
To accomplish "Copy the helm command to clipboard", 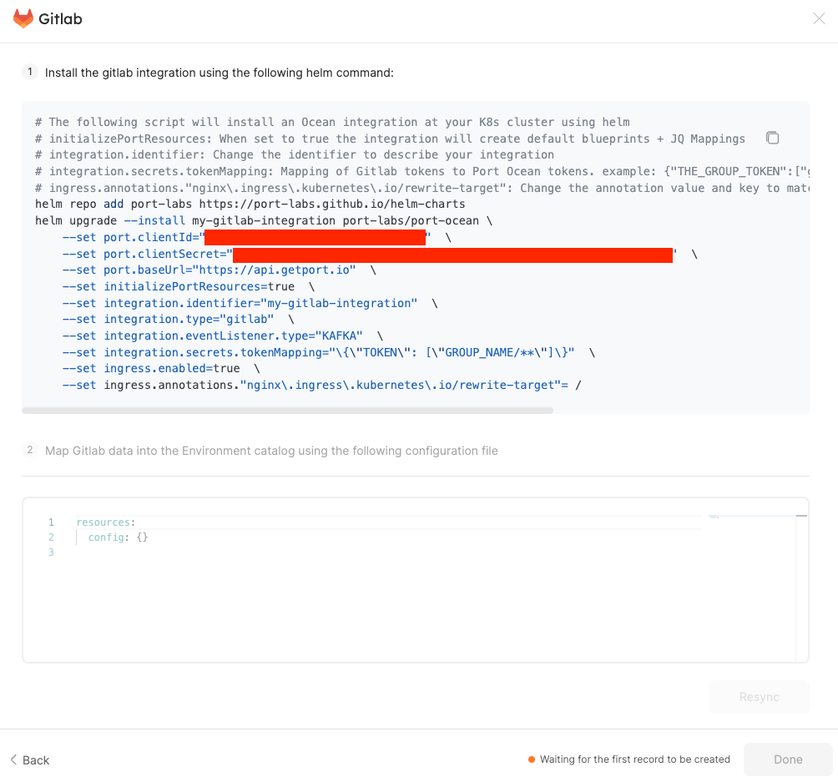I will [x=772, y=138].
